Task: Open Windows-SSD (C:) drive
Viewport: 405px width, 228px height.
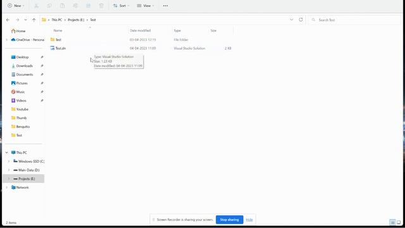Action: coord(28,161)
